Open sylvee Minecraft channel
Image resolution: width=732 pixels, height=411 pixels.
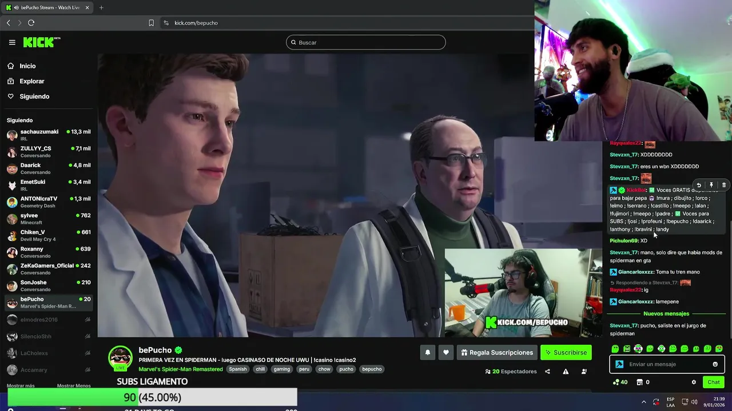pos(48,219)
